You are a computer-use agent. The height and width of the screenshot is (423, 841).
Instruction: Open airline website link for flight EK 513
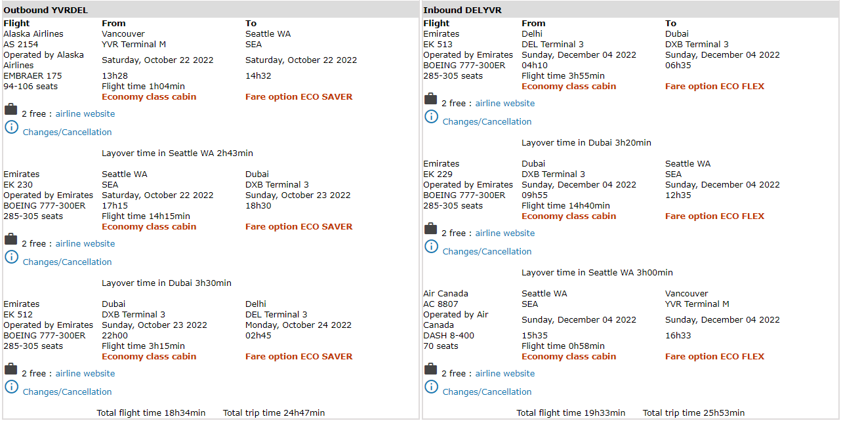pyautogui.click(x=504, y=104)
